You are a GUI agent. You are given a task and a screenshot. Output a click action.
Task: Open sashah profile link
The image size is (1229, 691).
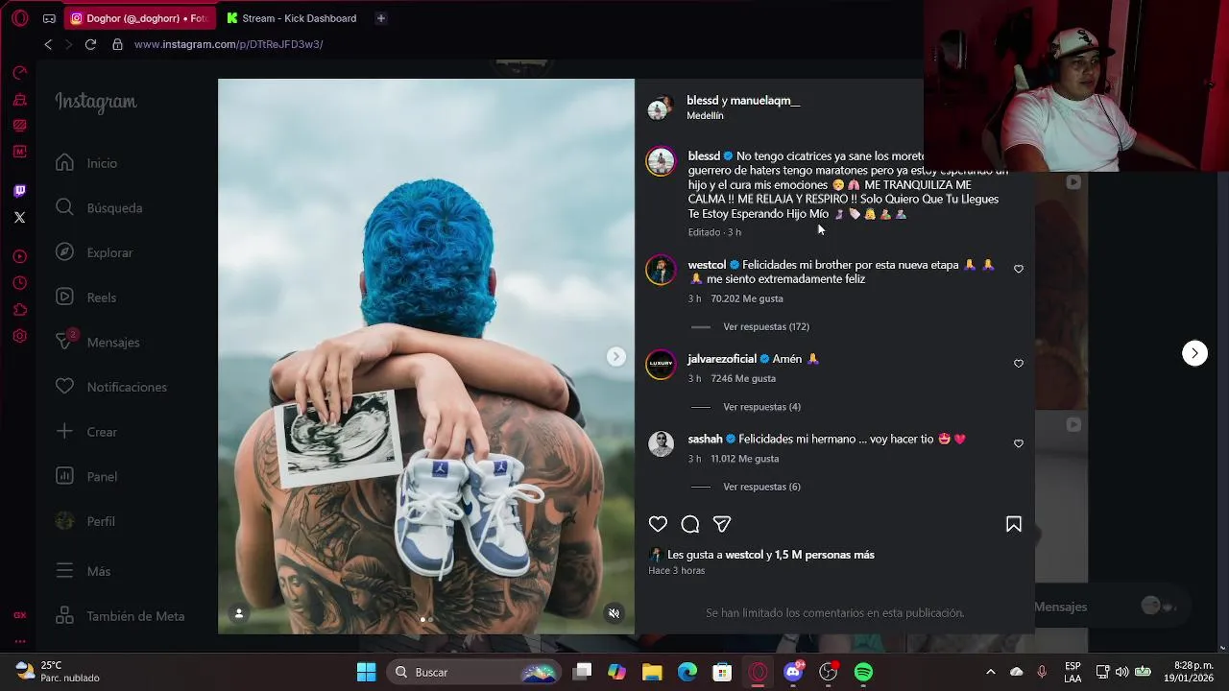705,439
